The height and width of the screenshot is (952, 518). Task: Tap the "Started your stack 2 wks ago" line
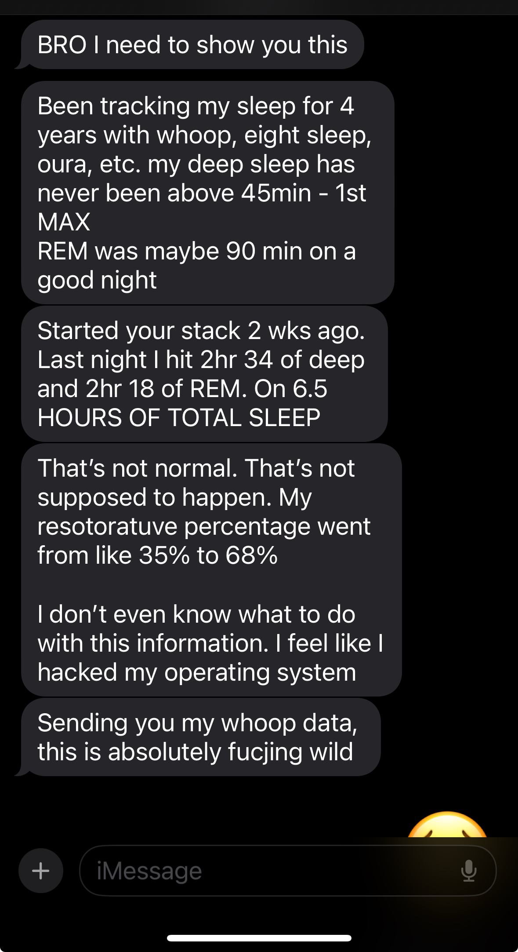[x=201, y=331]
